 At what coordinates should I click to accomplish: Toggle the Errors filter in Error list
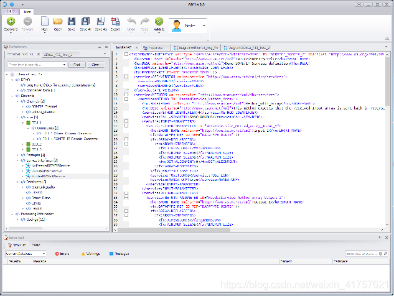pos(62,254)
